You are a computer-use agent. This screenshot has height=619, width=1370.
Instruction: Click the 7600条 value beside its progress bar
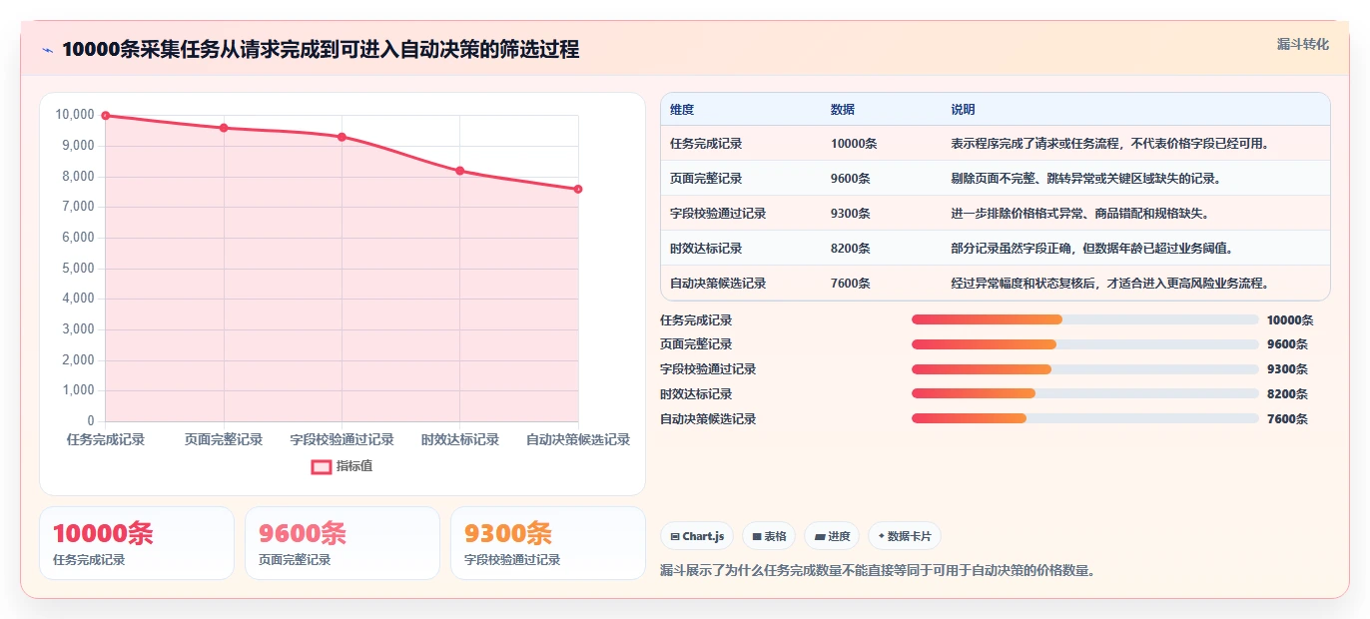tap(1287, 419)
